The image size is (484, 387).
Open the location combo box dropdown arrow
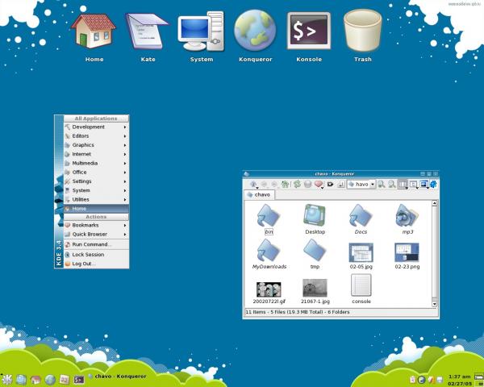373,185
